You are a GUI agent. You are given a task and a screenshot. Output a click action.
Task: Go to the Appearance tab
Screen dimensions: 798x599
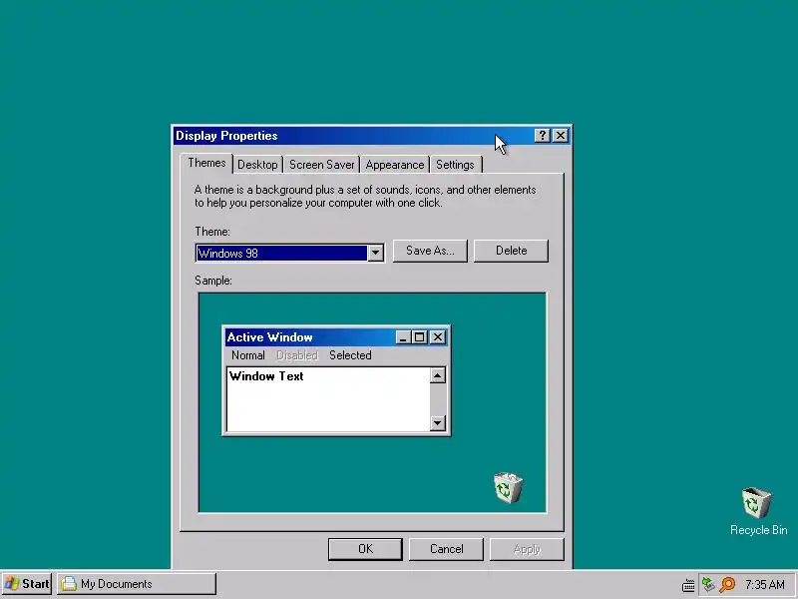click(395, 165)
